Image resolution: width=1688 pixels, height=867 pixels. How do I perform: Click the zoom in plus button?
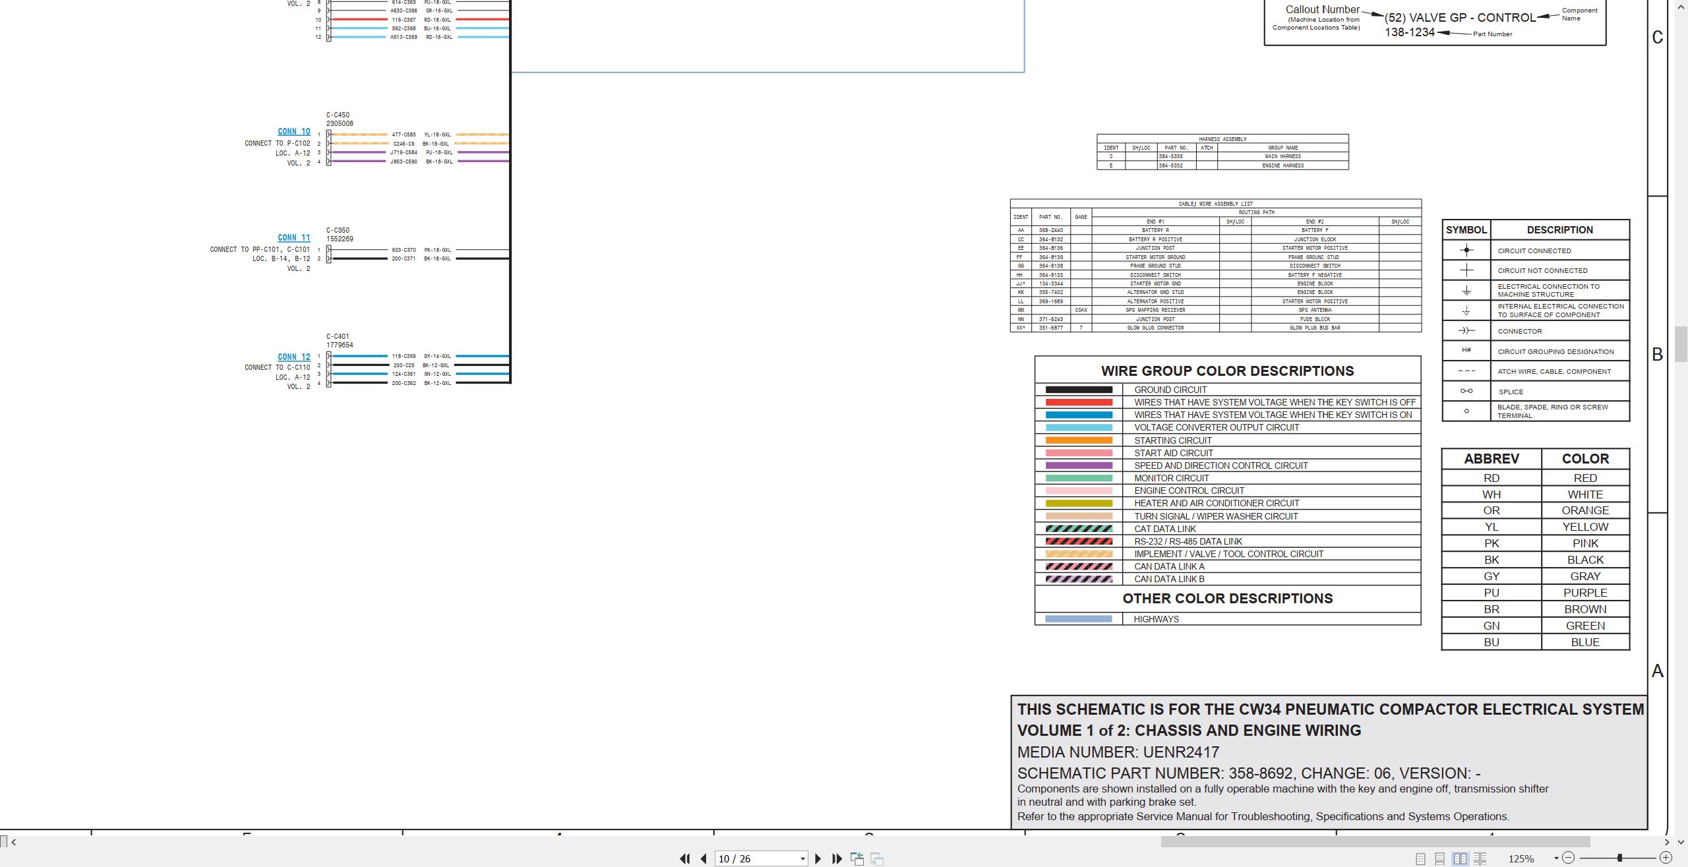pos(1666,858)
